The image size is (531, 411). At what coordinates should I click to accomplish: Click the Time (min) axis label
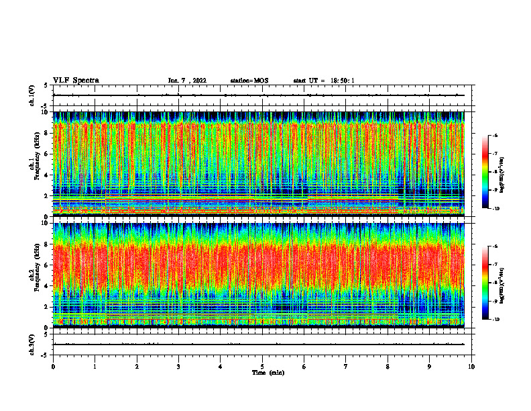coord(268,373)
